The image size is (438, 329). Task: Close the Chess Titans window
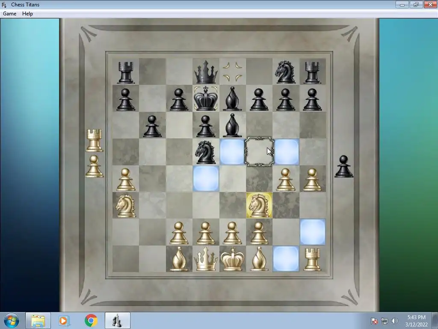coord(430,4)
